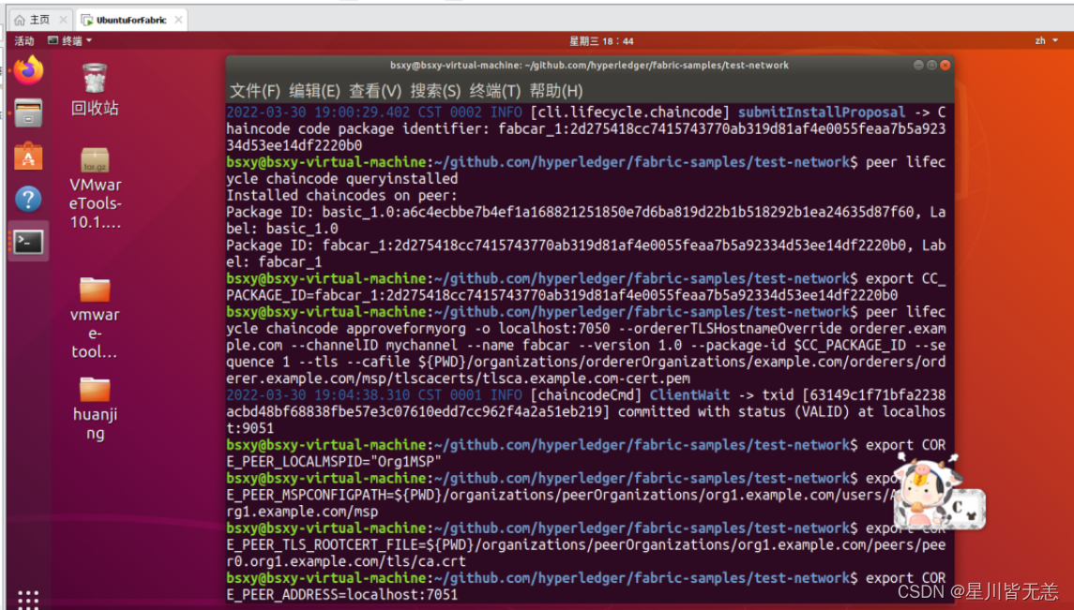
Task: Launch Ubuntu Software from the dock
Action: tap(28, 156)
